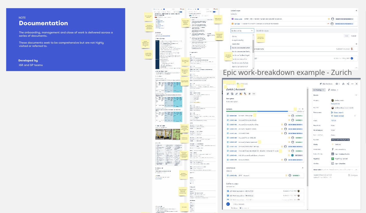Click the watch eye icon in issue header
The image size is (366, 213).
(337, 84)
